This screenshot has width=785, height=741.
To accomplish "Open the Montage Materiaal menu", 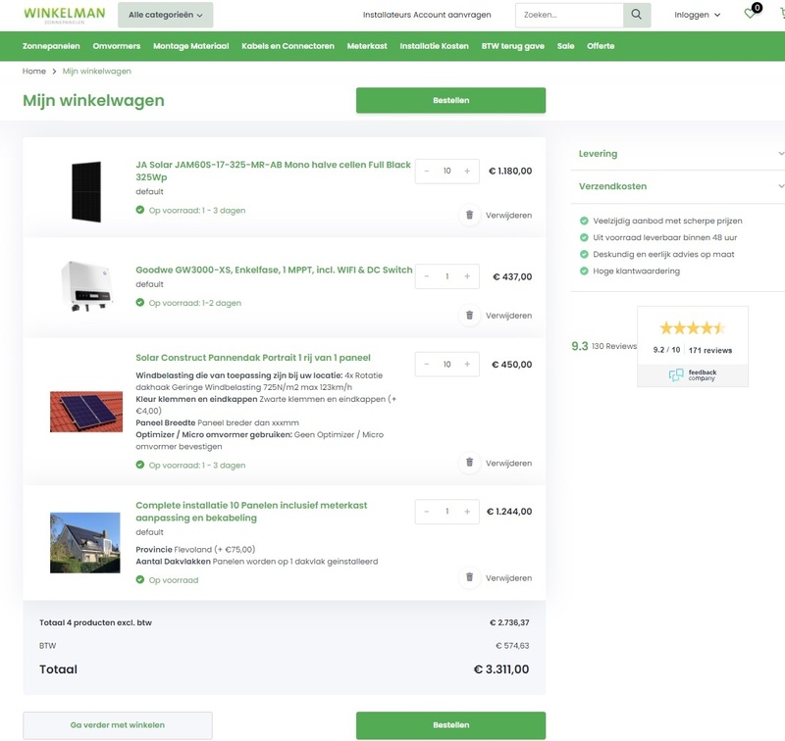I will click(x=190, y=46).
